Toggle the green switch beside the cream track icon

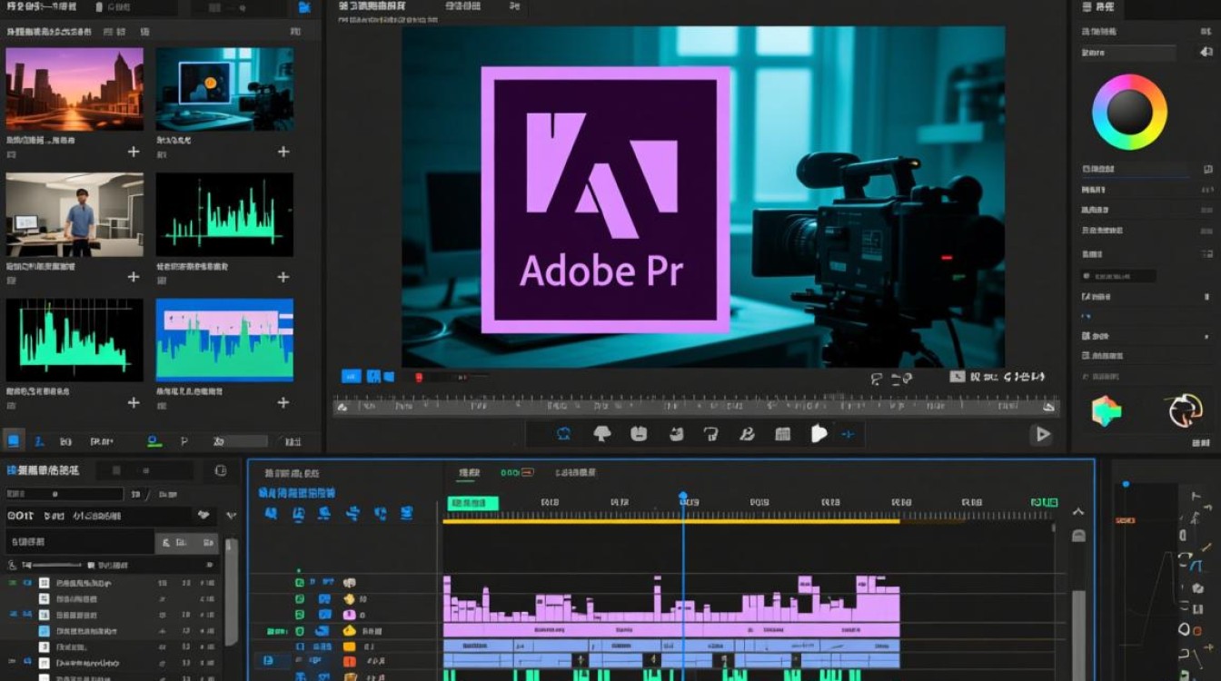(x=300, y=583)
